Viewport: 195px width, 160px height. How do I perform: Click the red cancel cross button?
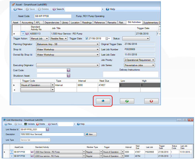(x=151, y=101)
